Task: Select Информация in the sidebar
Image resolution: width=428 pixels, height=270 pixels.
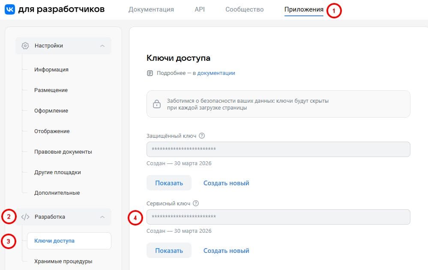Action: pyautogui.click(x=51, y=70)
